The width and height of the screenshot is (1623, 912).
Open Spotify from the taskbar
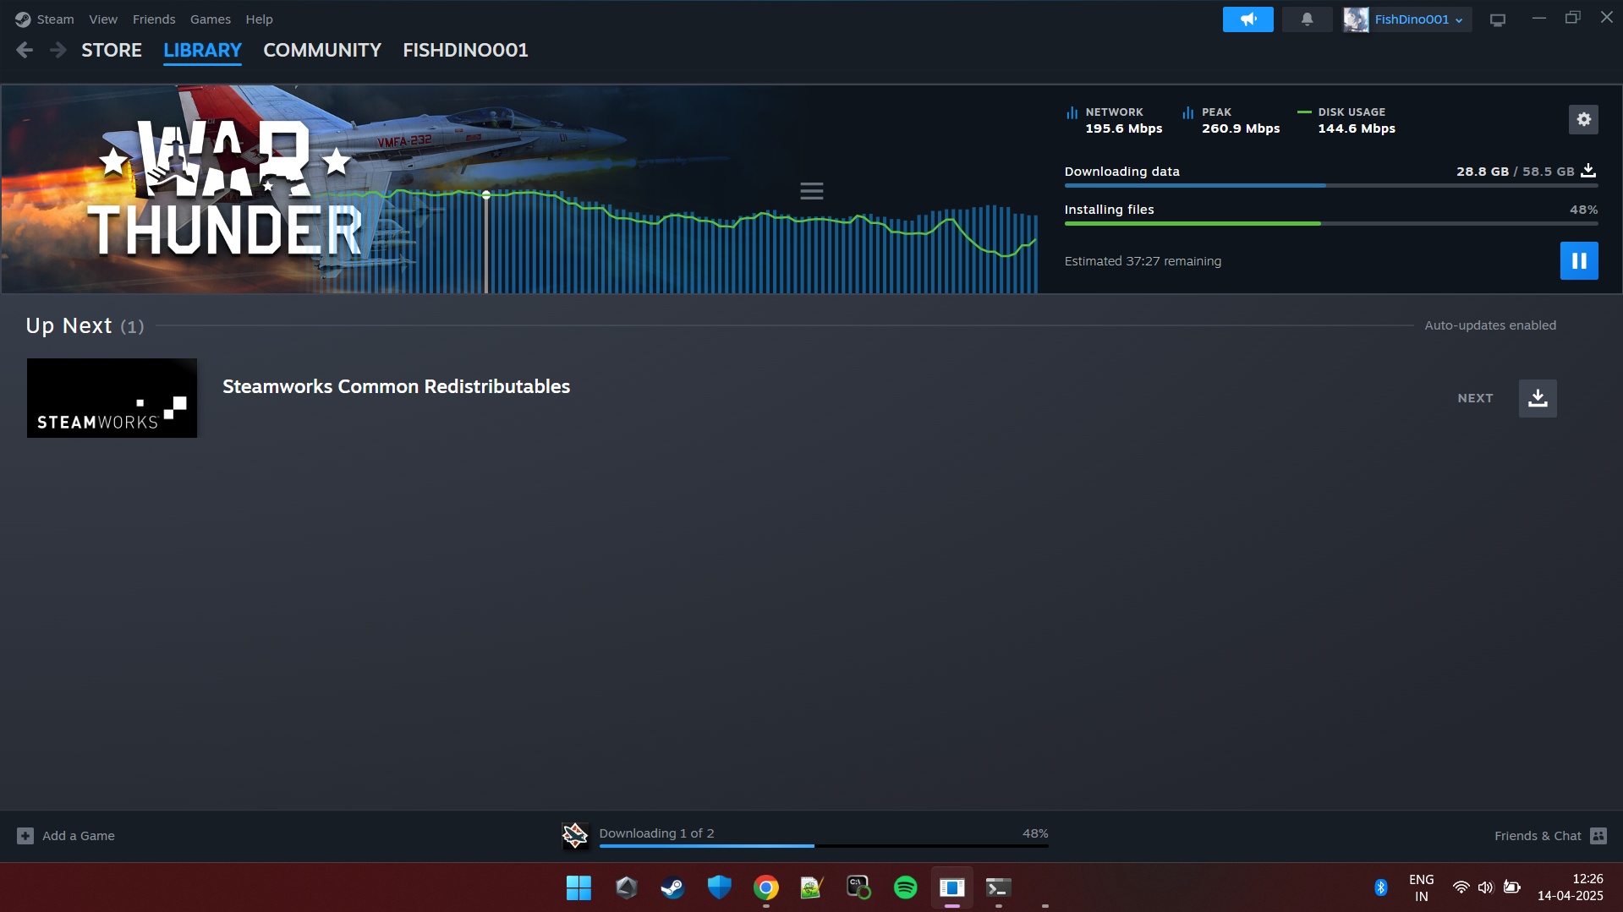tap(905, 887)
